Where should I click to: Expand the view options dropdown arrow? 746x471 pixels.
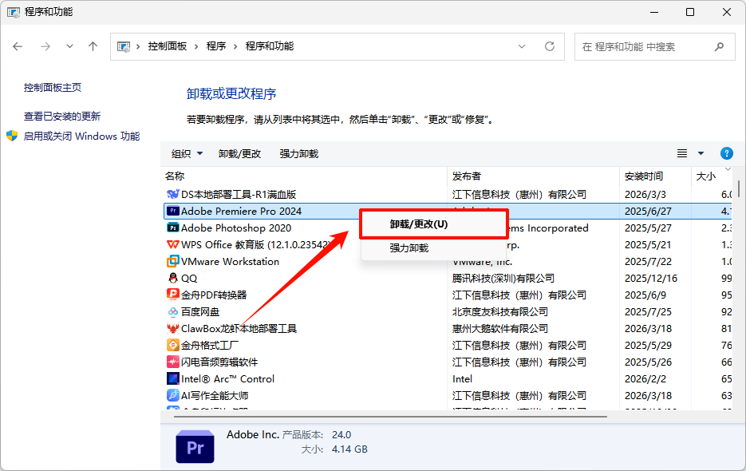pos(701,153)
